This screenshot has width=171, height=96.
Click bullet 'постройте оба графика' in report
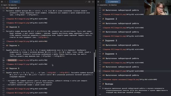click(46, 82)
